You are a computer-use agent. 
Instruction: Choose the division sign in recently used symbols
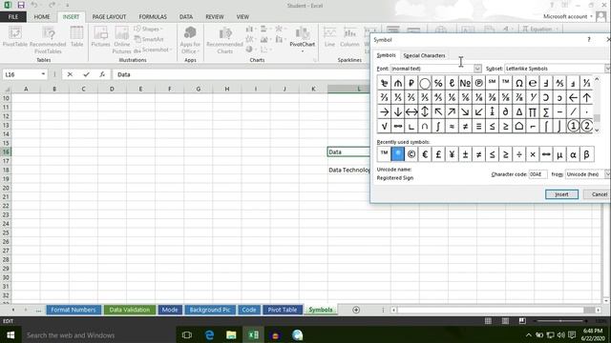[x=519, y=154]
